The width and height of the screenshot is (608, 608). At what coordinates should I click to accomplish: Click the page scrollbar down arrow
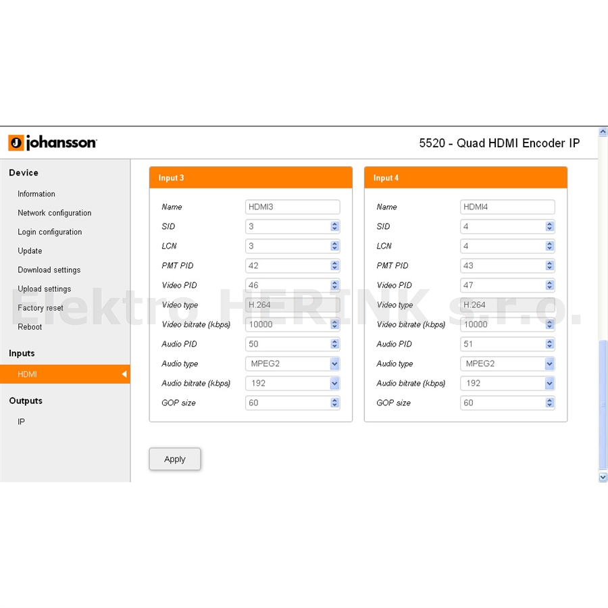603,477
